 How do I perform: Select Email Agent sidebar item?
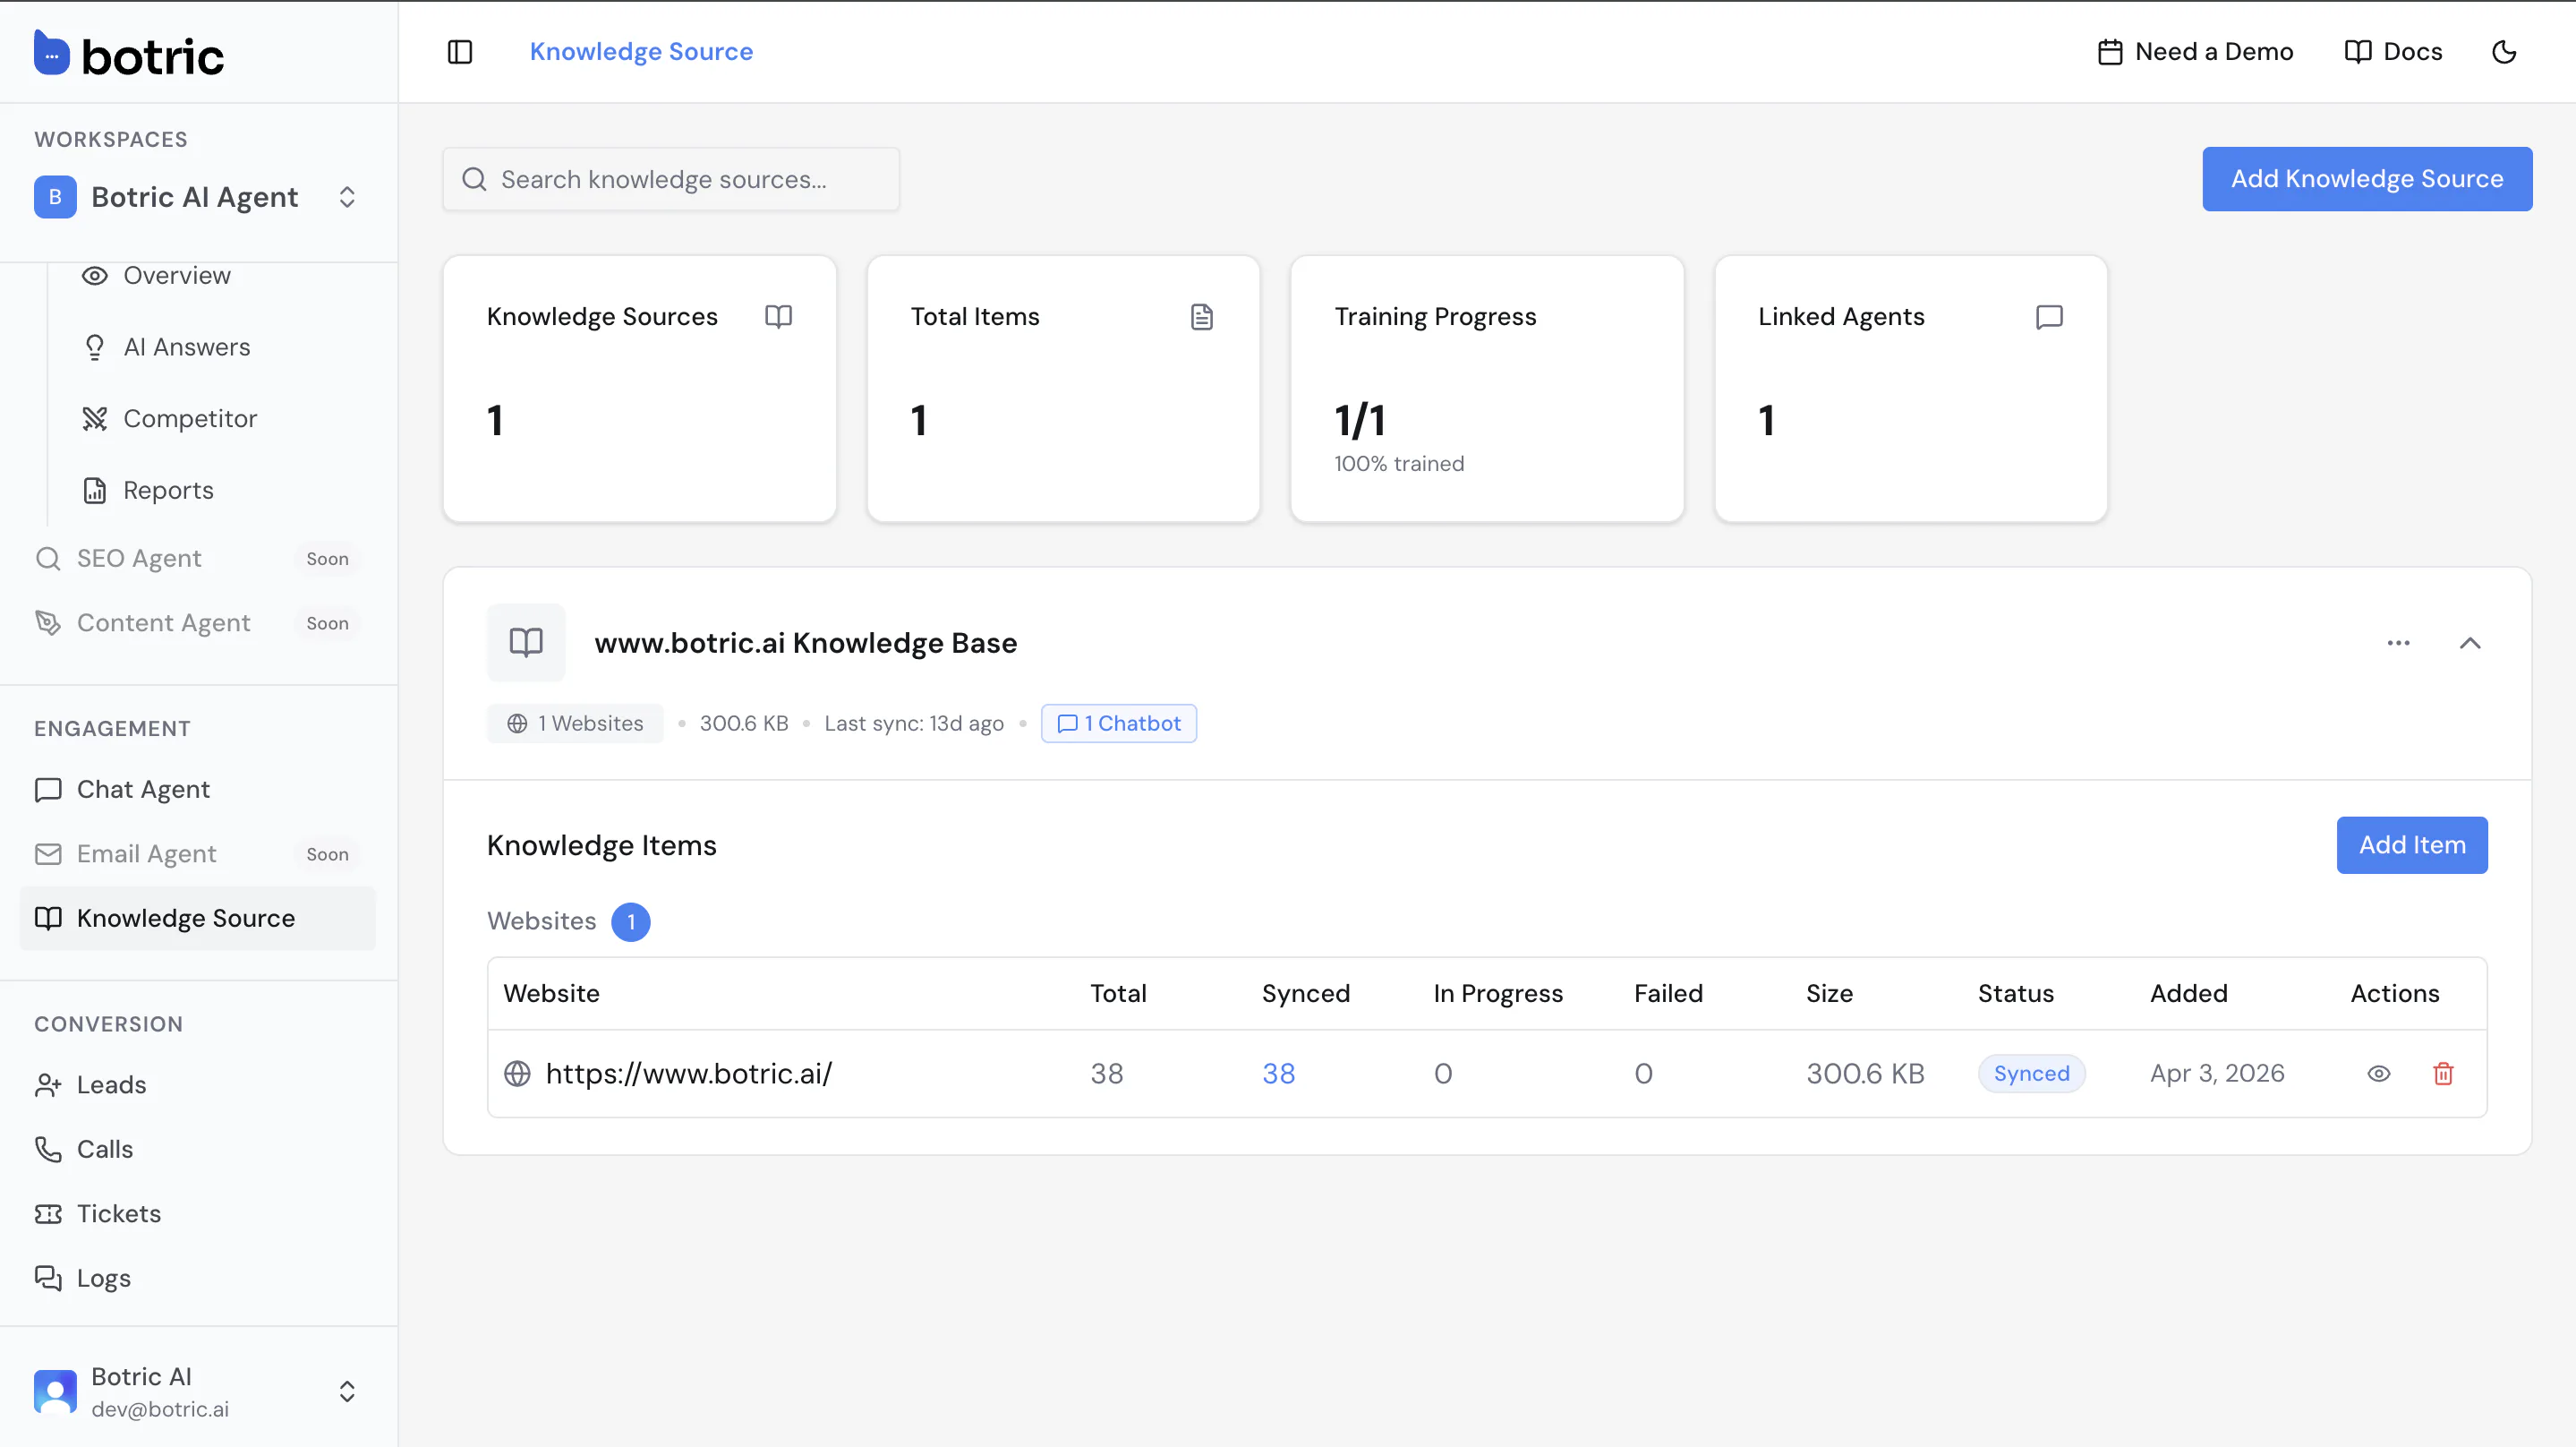197,853
